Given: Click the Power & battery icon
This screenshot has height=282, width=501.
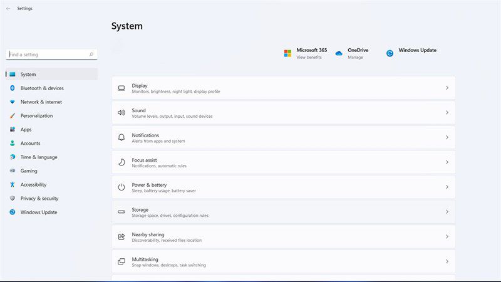Looking at the screenshot, I should click(121, 187).
